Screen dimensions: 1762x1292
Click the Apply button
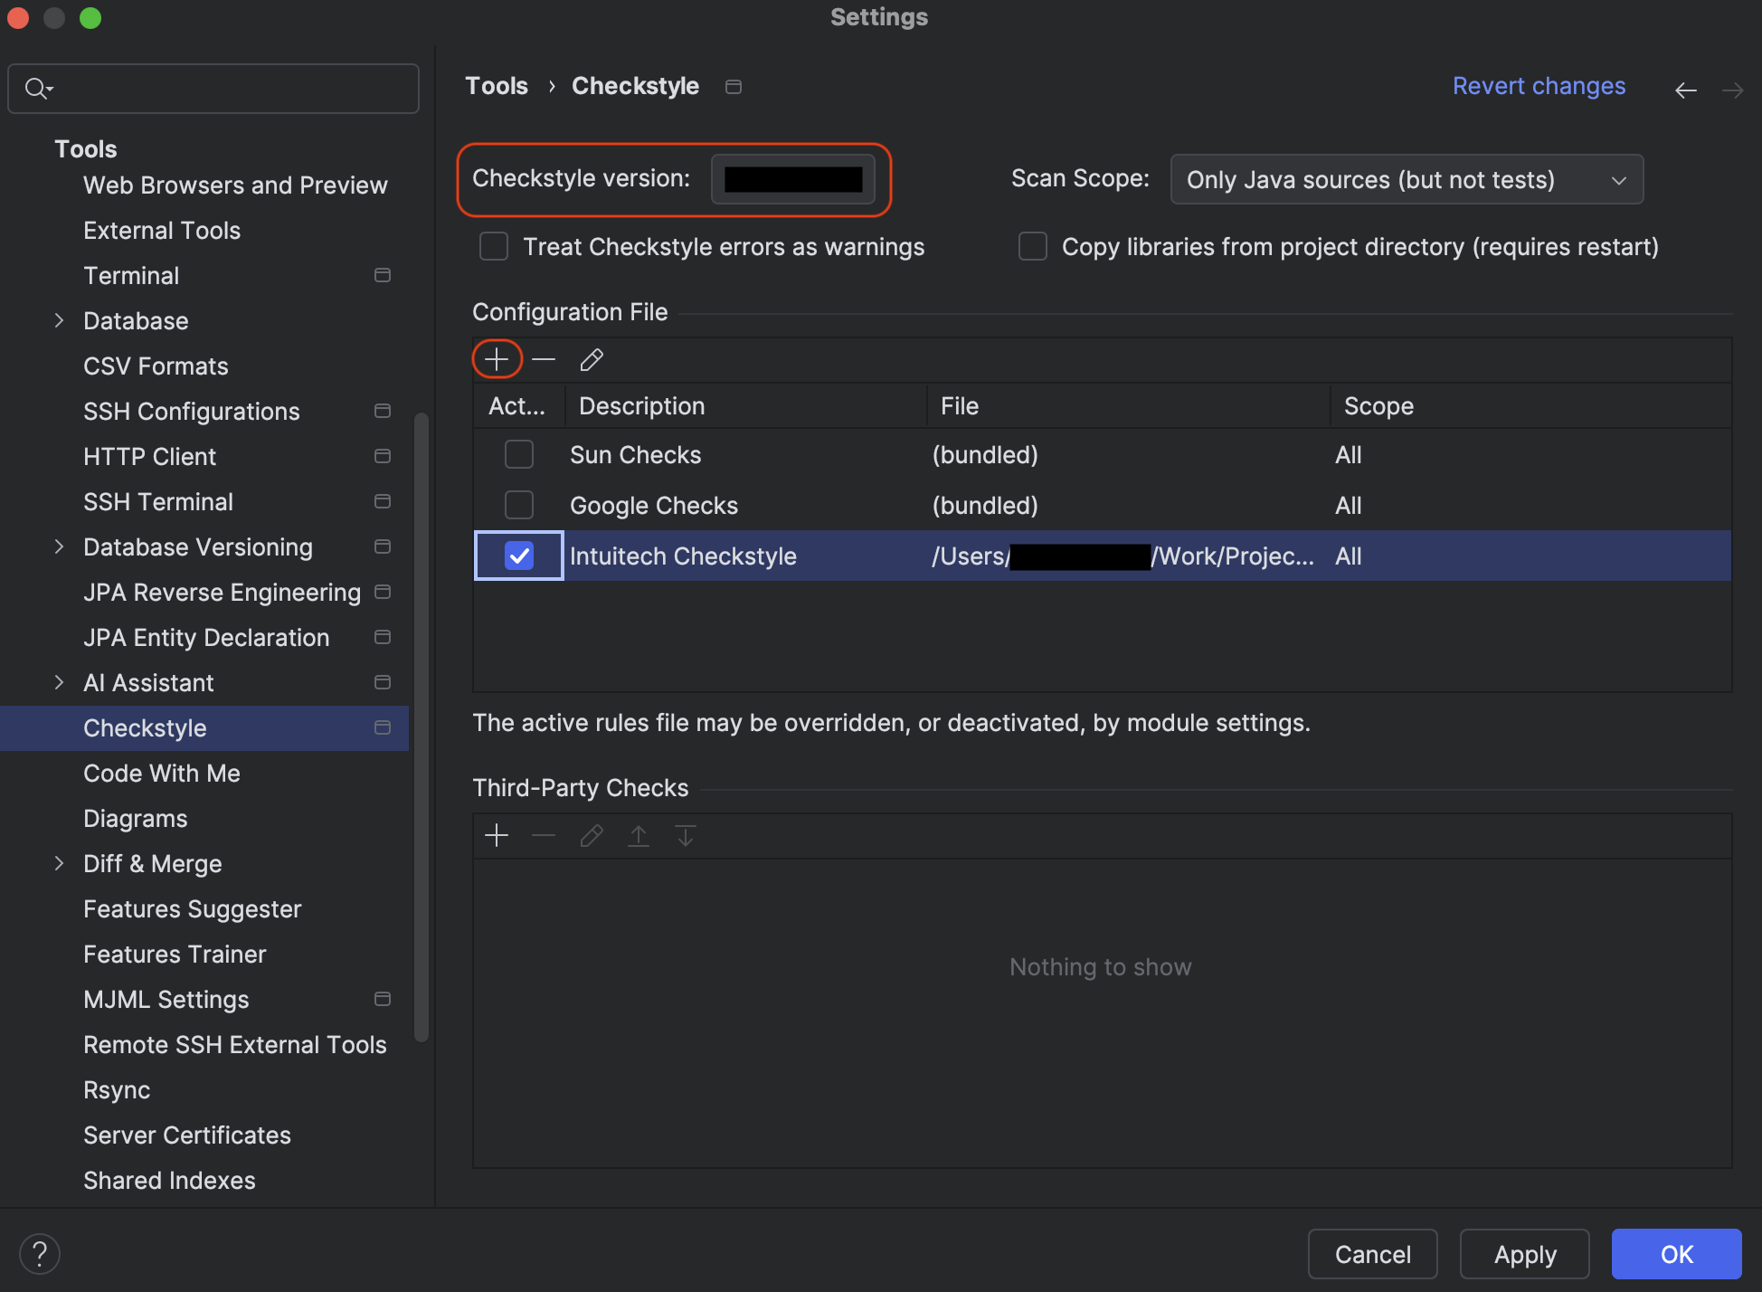coord(1524,1254)
